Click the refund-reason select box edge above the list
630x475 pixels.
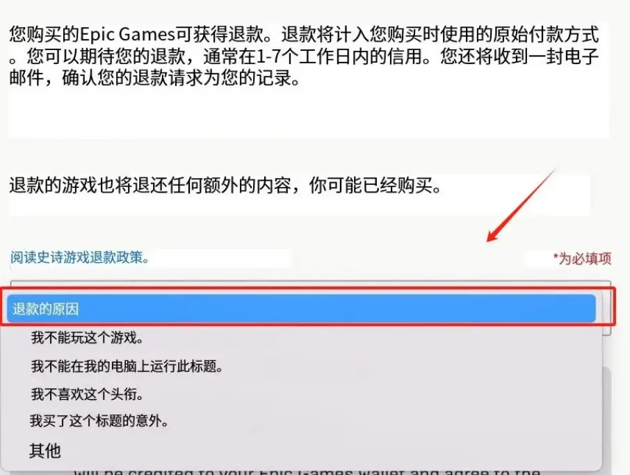pos(310,284)
